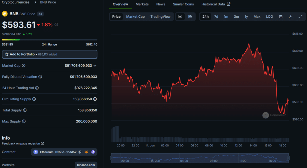
Task: Click the $591.85 range low value
Action: [x=7, y=44]
